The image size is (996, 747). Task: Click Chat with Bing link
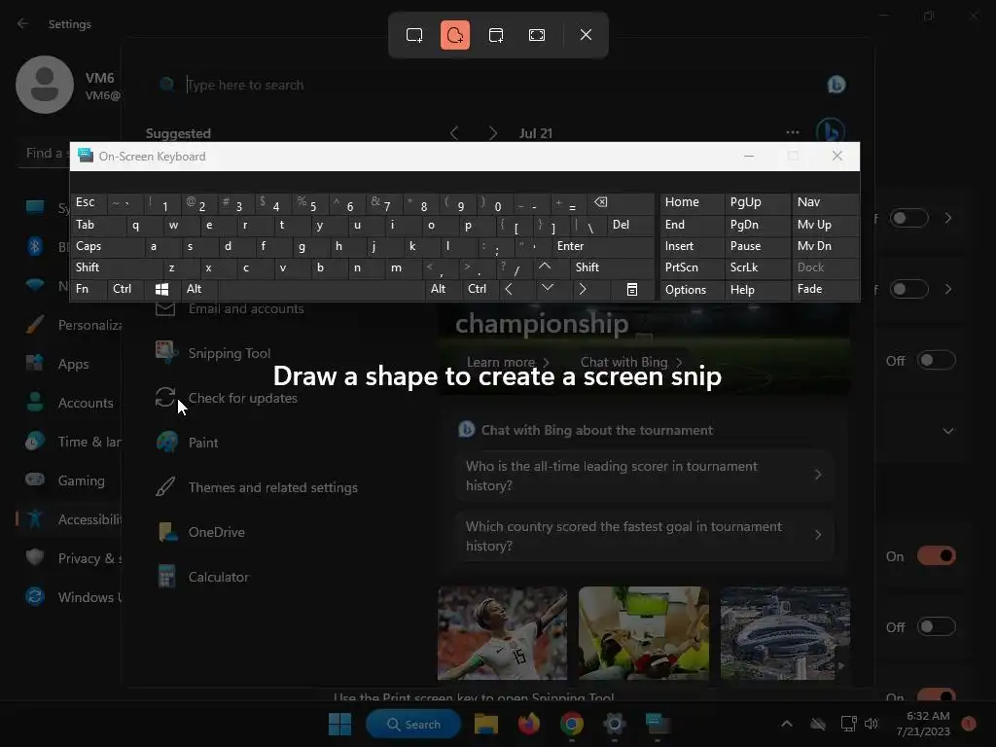coord(630,362)
